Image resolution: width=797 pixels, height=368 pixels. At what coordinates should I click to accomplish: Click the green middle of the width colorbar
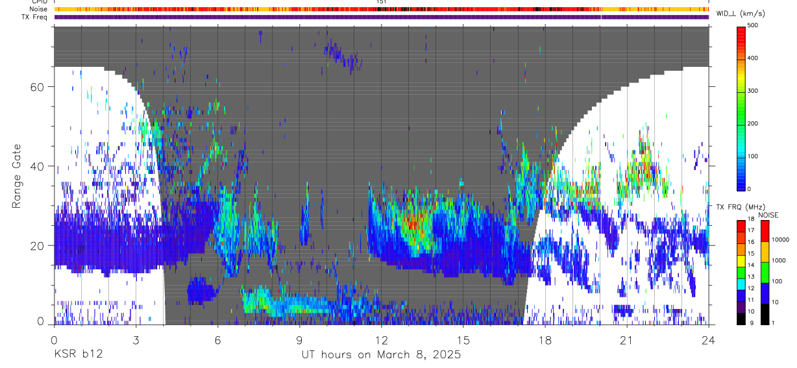(741, 107)
